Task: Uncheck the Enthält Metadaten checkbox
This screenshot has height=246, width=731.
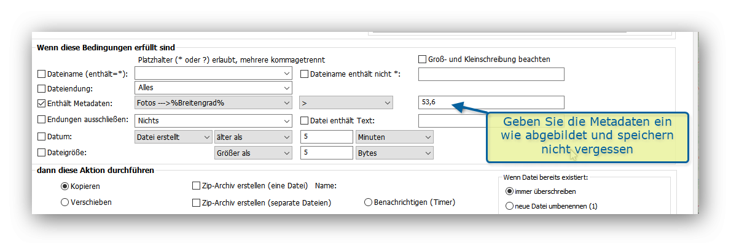Action: coord(42,103)
